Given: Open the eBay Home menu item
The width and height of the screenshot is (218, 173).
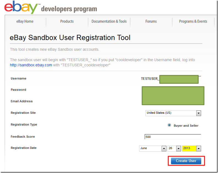Looking at the screenshot, I should (25, 21).
